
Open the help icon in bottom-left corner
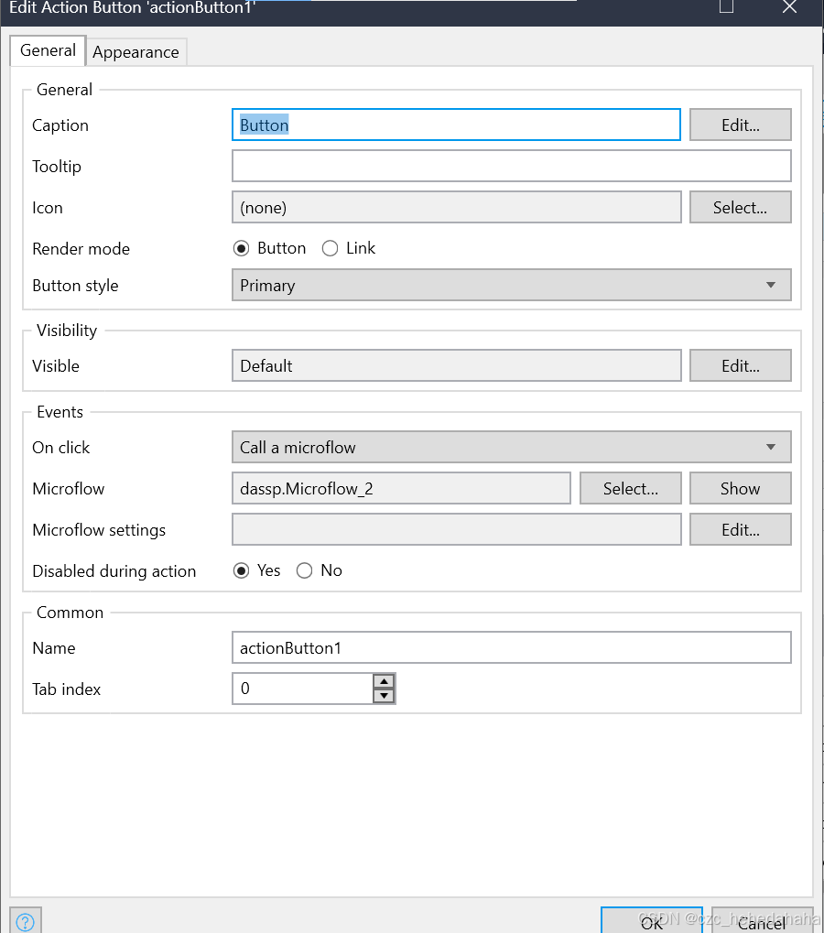(x=25, y=920)
